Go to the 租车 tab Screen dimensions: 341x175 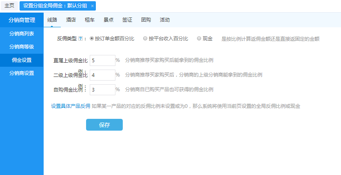pyautogui.click(x=90, y=20)
